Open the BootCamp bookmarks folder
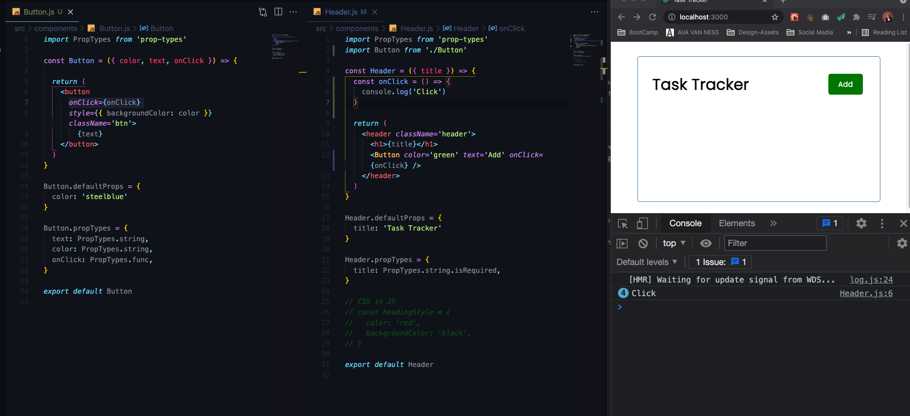This screenshot has height=416, width=910. pos(637,33)
